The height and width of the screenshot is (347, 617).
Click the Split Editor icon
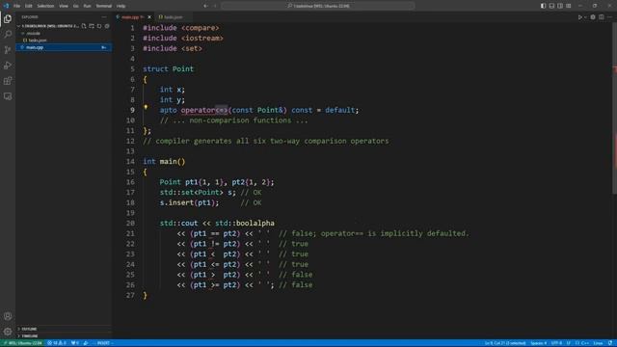click(x=602, y=17)
